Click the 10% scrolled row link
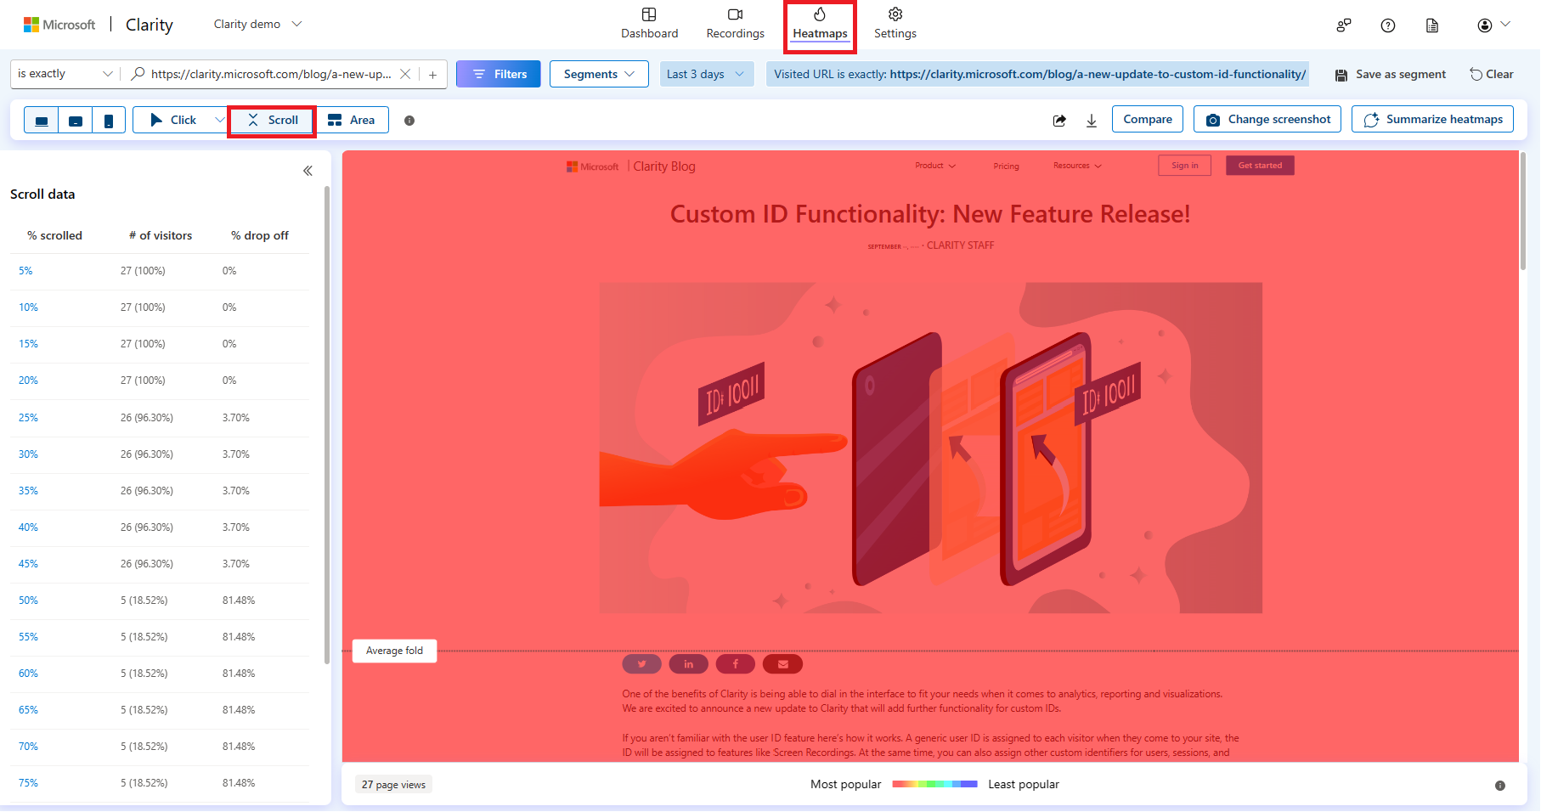Screen dimensions: 1541x812 pyautogui.click(x=28, y=307)
